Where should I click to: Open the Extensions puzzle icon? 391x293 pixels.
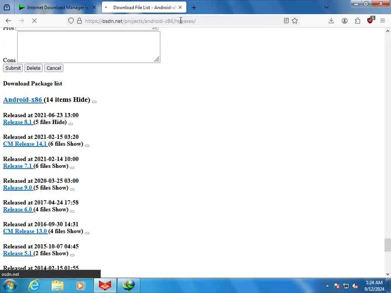point(357,21)
